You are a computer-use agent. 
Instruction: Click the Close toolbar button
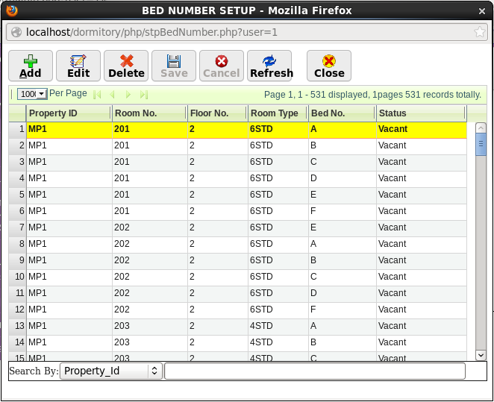click(x=329, y=66)
